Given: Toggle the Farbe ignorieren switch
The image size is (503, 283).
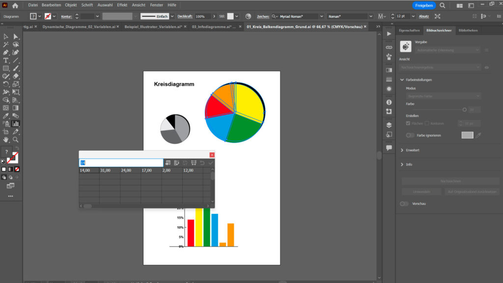Looking at the screenshot, I should [x=410, y=136].
